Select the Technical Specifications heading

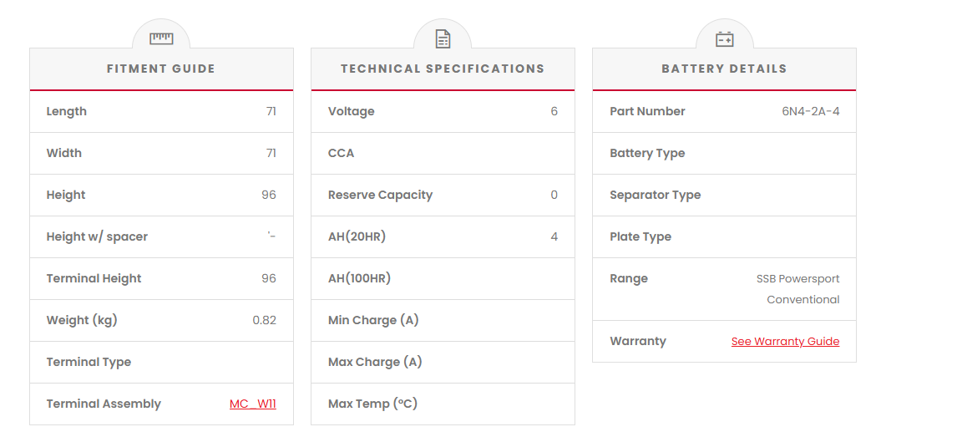click(443, 69)
